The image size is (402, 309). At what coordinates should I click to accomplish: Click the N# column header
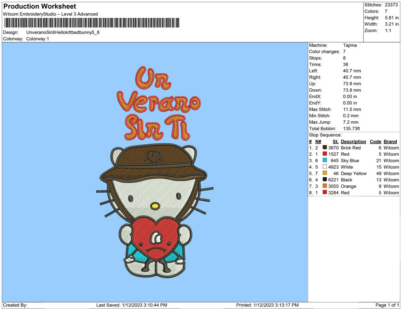[x=318, y=142]
